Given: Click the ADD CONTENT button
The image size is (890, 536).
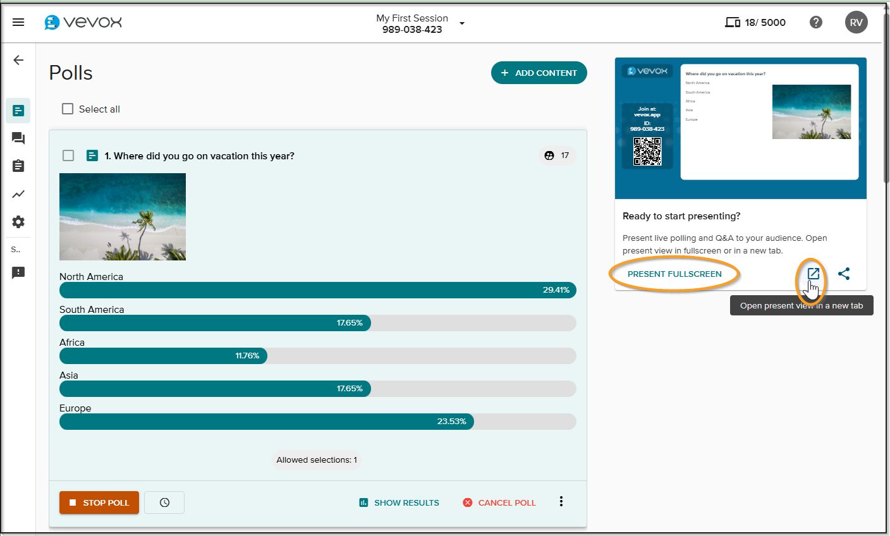Looking at the screenshot, I should click(x=539, y=73).
